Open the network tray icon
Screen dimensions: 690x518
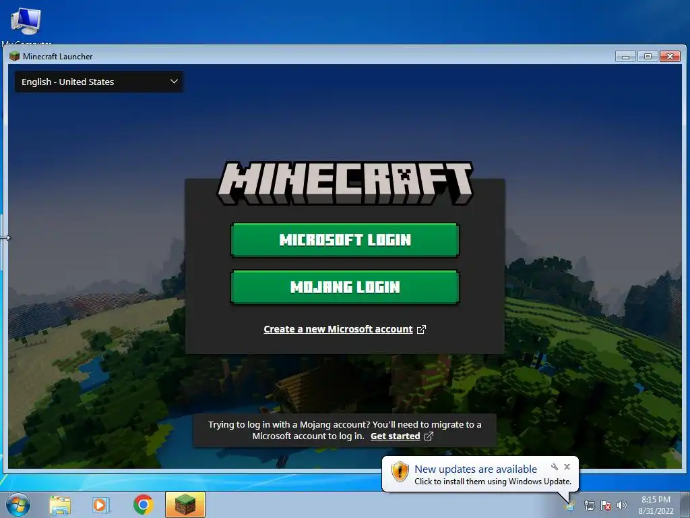pyautogui.click(x=589, y=505)
